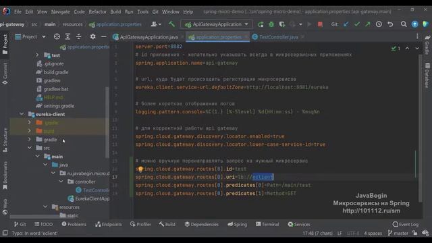Viewport: 432px width, 243px height.
Task: Open Project panel settings gear
Action: pyautogui.click(x=93, y=36)
